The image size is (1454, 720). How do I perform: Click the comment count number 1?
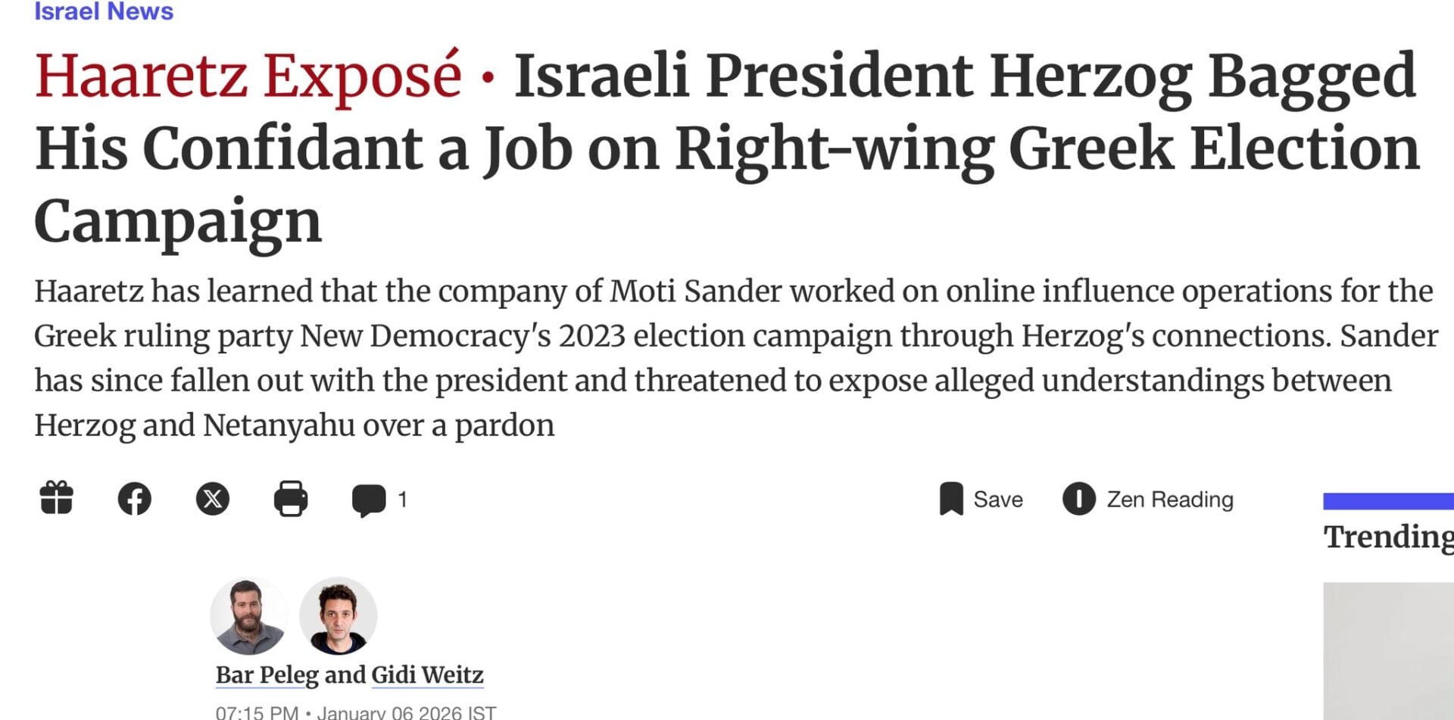[402, 500]
